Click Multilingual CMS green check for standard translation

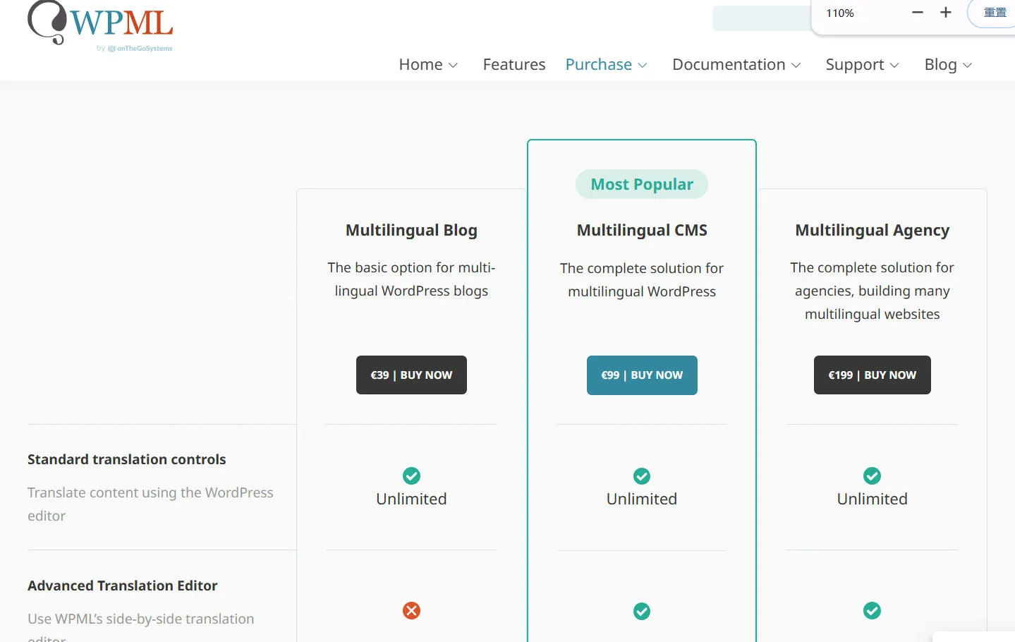[642, 476]
